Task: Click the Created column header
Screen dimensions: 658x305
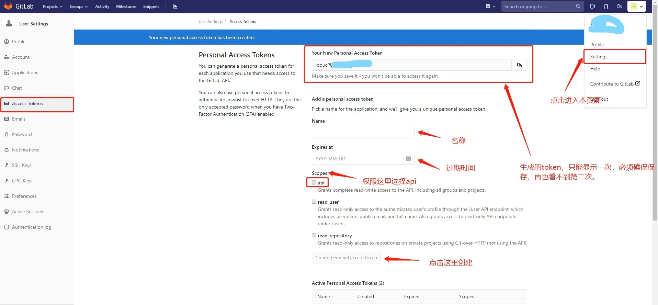Action: tap(365, 296)
